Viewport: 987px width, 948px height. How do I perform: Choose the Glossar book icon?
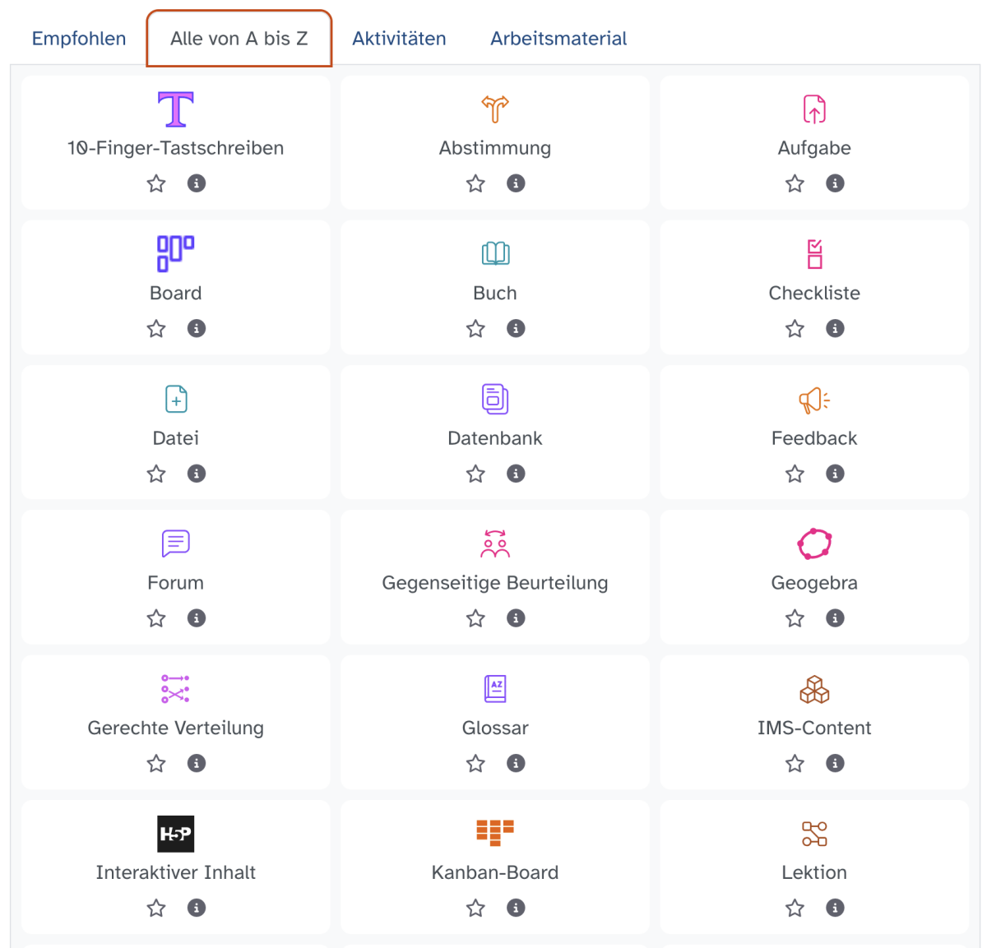coord(495,688)
